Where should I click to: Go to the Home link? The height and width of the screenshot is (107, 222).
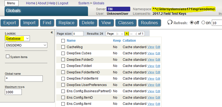[x=31, y=3]
